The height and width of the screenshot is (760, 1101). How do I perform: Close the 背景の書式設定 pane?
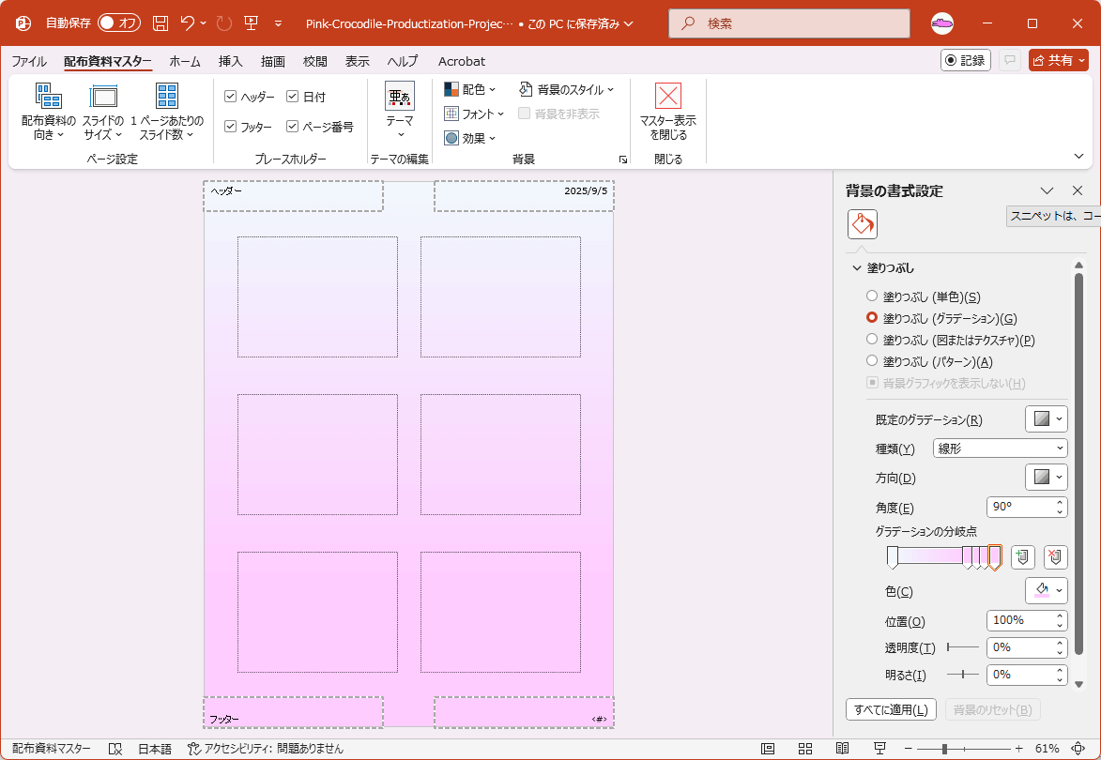click(x=1078, y=190)
